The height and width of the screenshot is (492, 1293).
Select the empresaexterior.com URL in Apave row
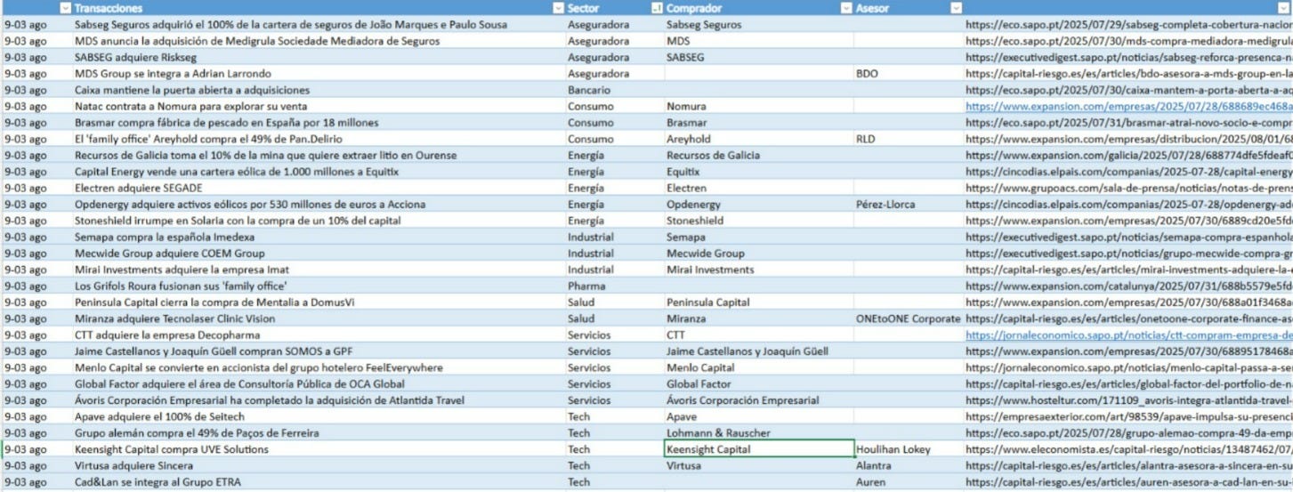pyautogui.click(x=1128, y=417)
